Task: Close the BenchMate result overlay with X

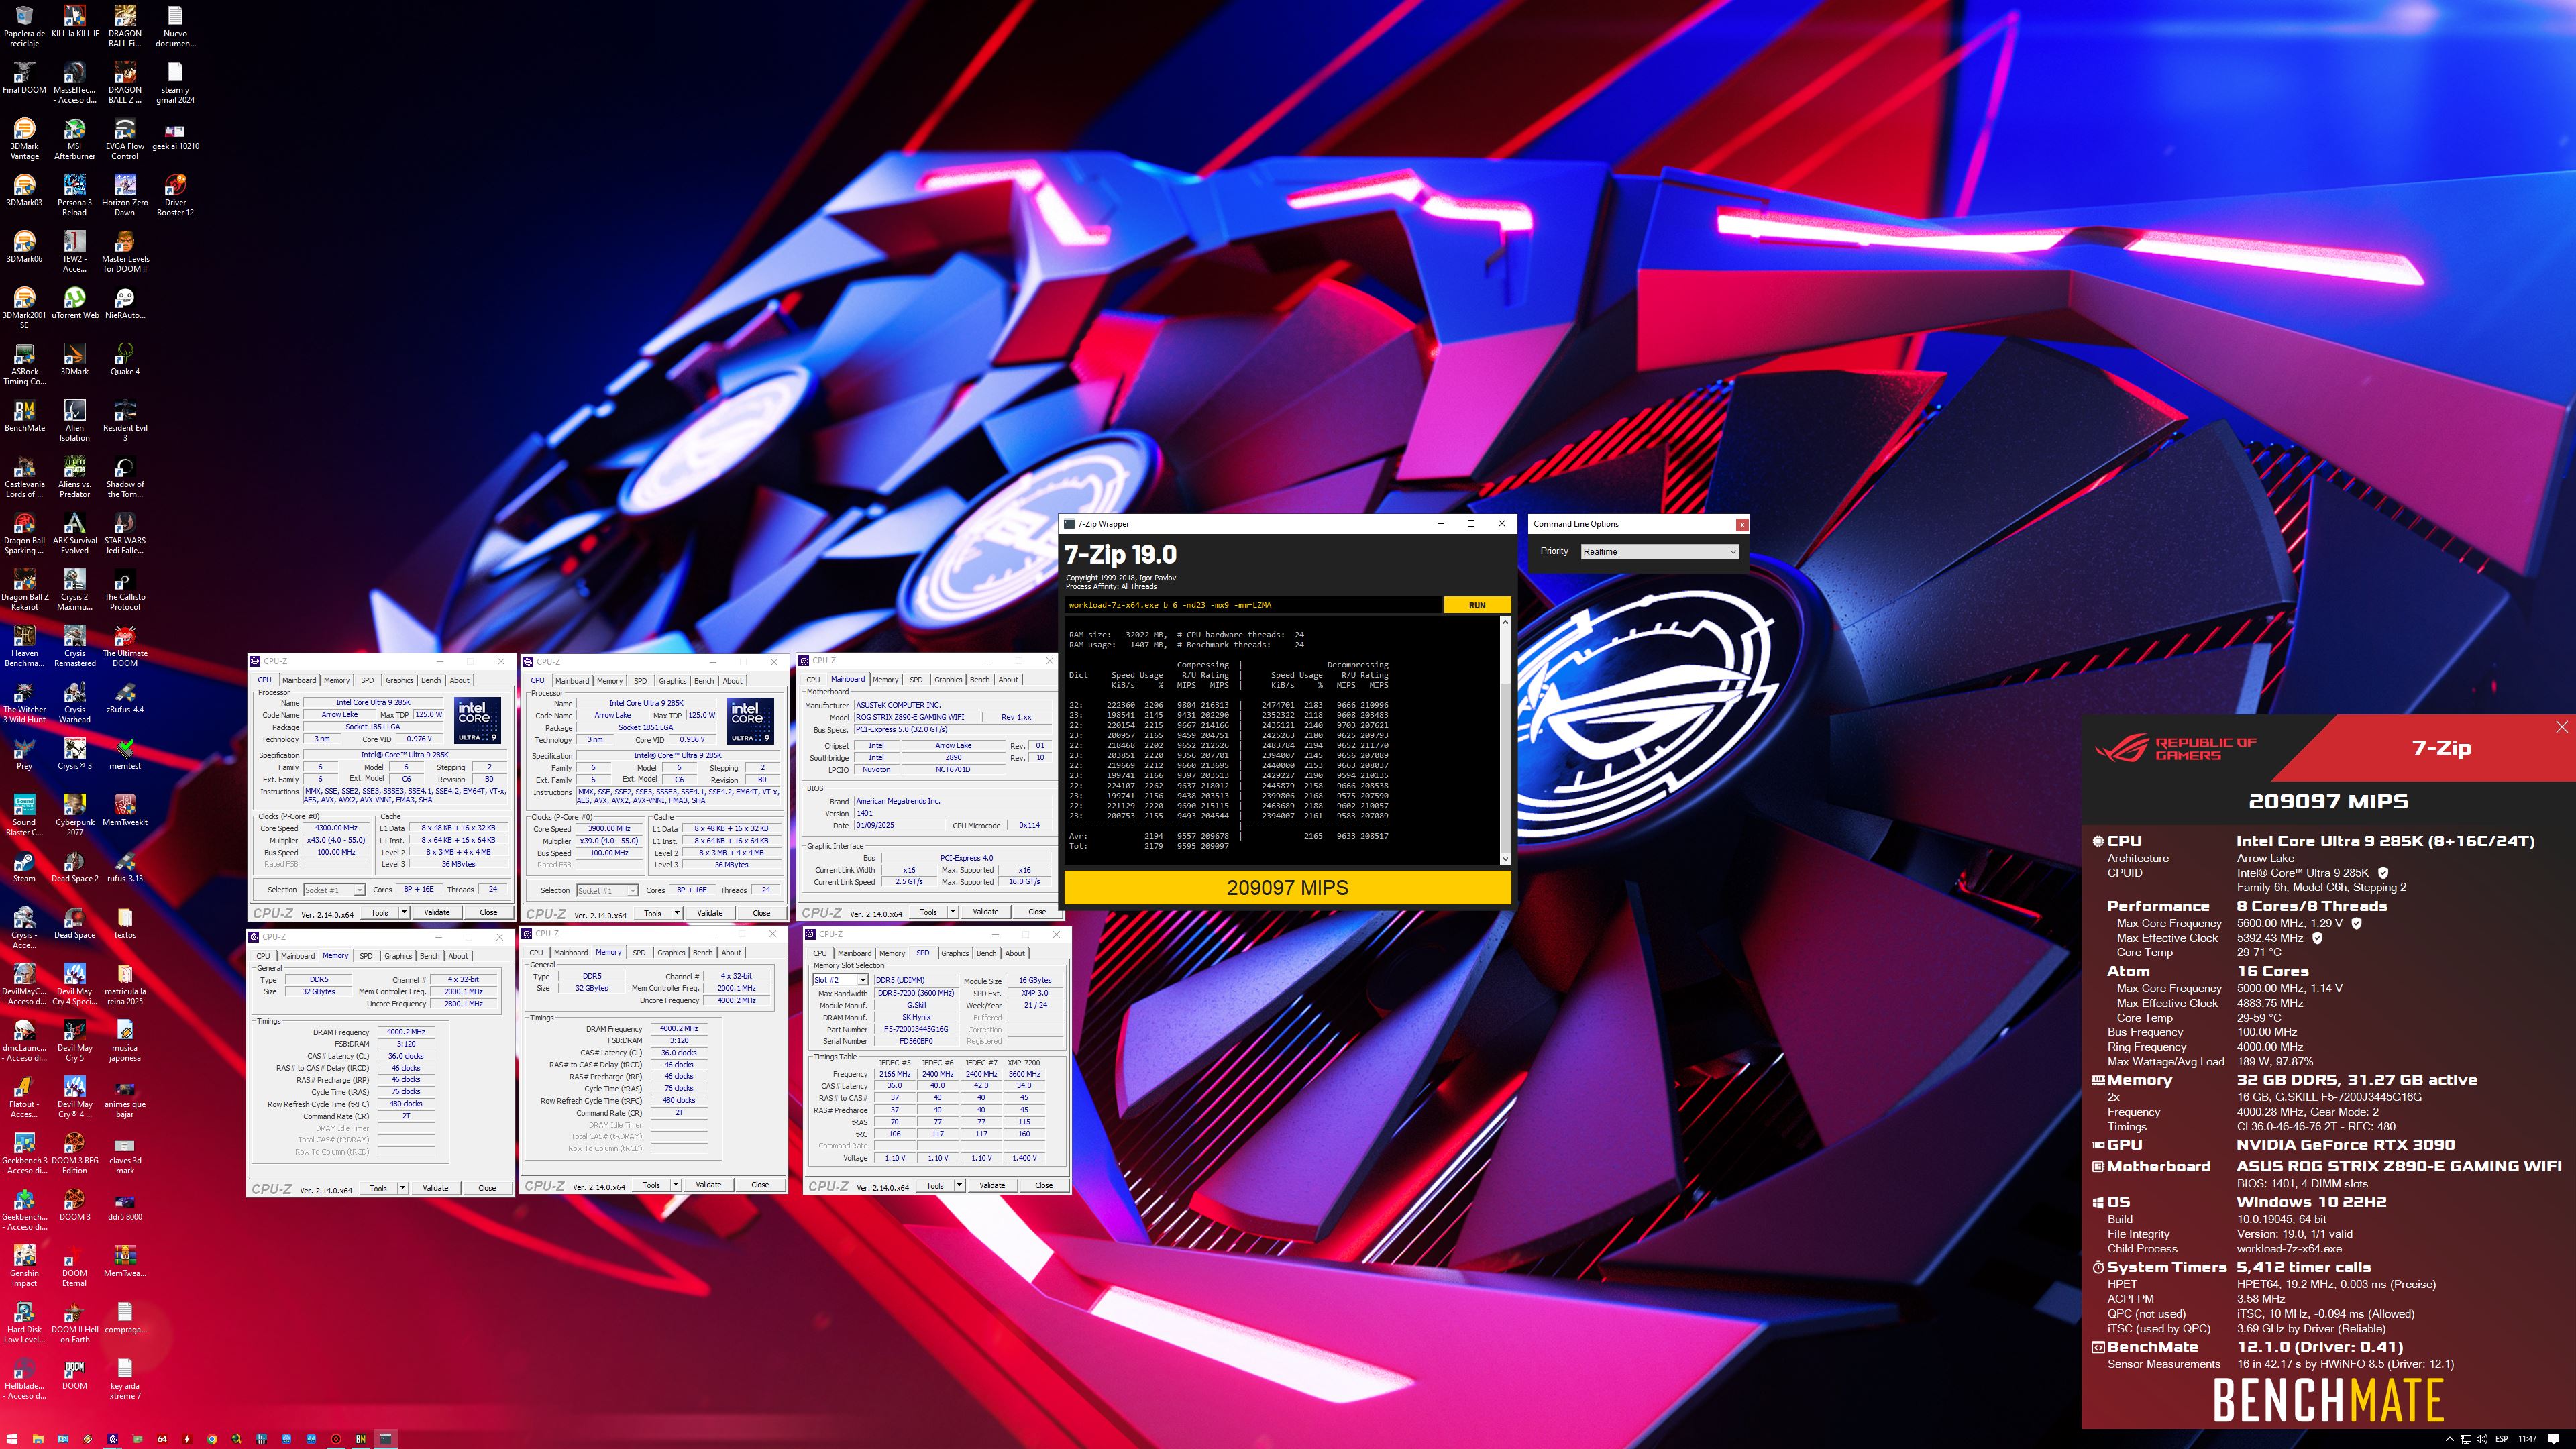Action: [2561, 727]
